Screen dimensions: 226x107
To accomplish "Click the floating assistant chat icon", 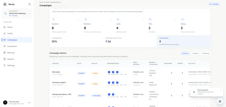I will pyautogui.click(x=220, y=101).
